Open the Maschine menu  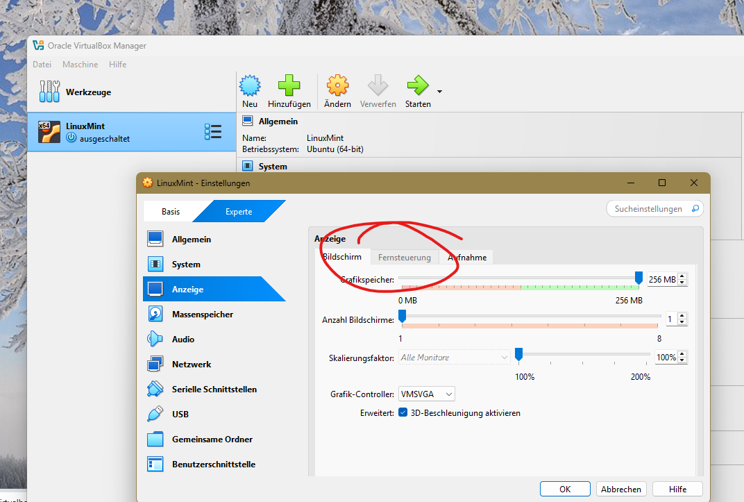point(81,64)
